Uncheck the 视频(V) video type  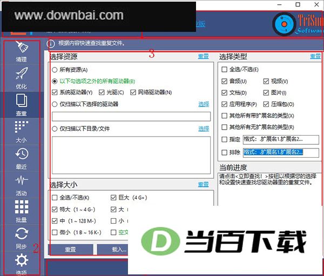[x=266, y=81]
